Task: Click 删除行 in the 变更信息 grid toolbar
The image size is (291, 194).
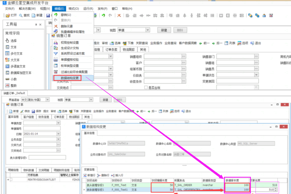Action: pos(103,175)
